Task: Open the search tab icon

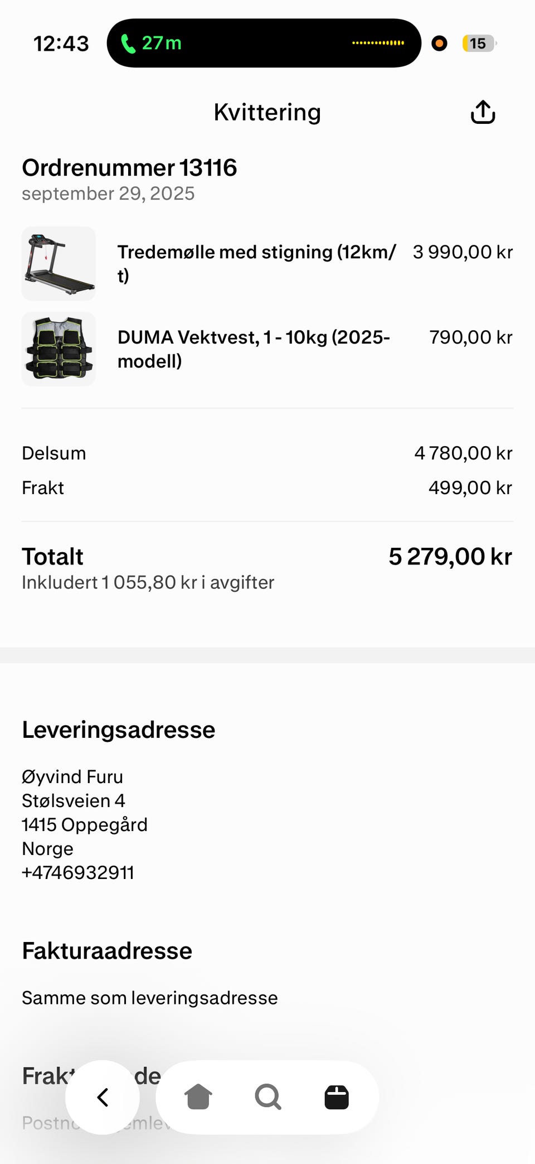Action: tap(268, 1097)
